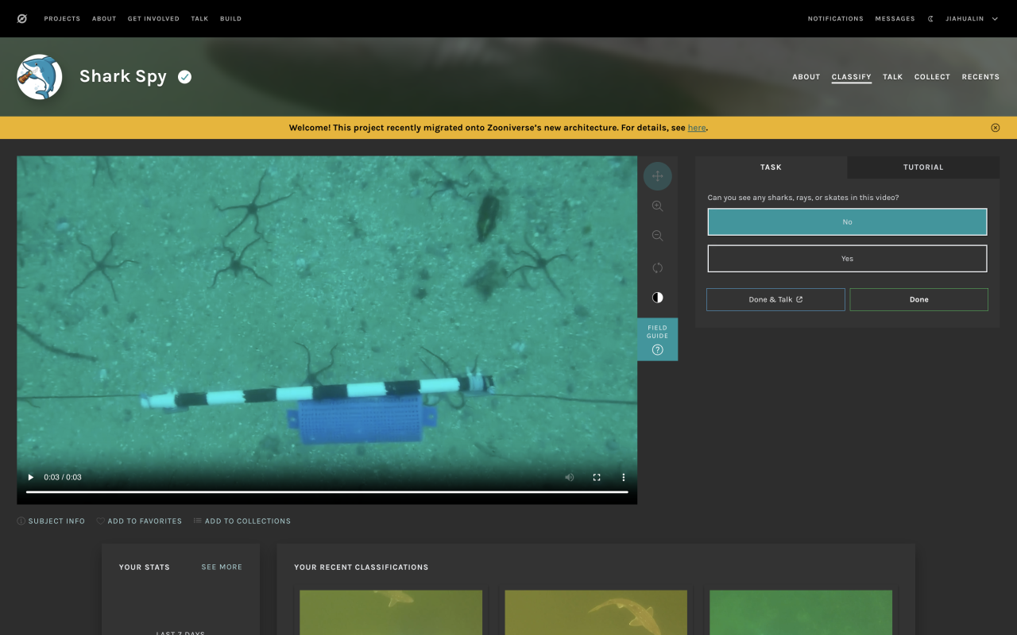Expand the JIAHUALIN account menu
The image size is (1017, 635).
click(971, 19)
